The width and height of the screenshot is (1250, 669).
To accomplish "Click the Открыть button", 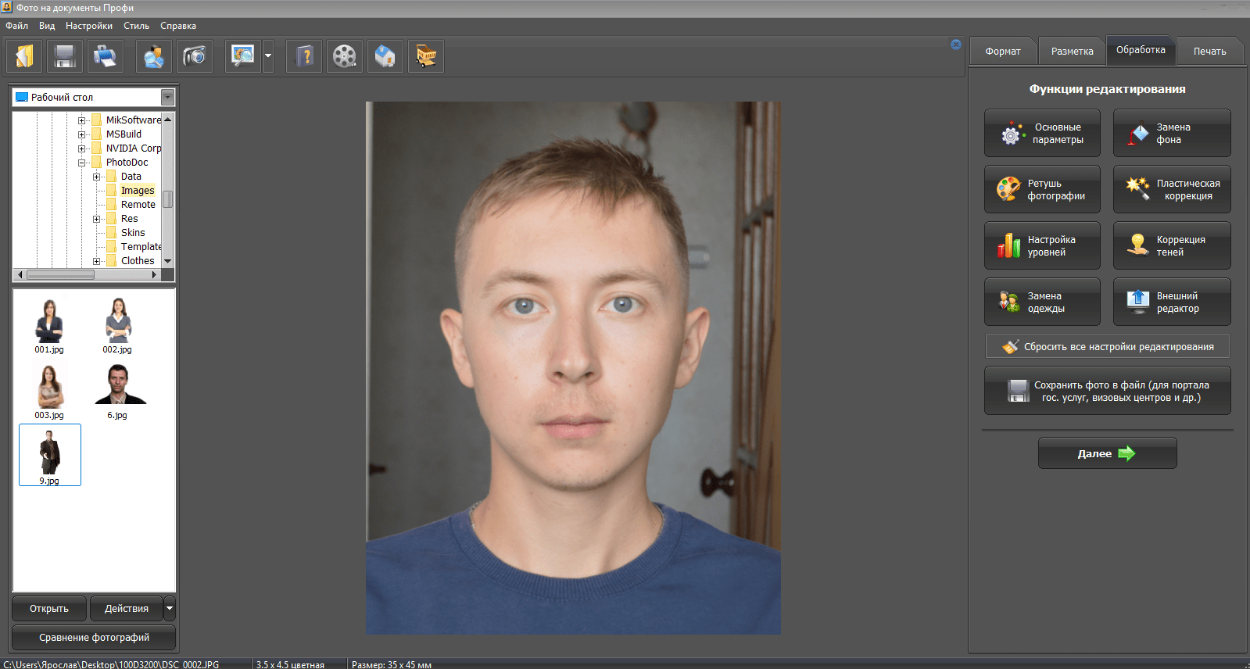I will coord(49,608).
